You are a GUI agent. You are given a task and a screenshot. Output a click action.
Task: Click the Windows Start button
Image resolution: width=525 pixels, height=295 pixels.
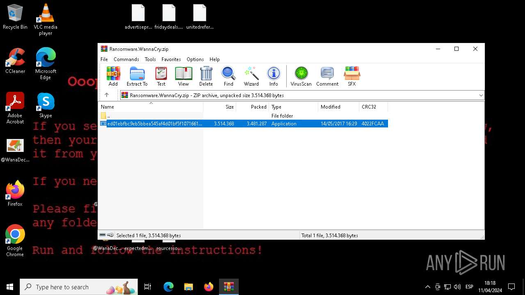(x=10, y=287)
